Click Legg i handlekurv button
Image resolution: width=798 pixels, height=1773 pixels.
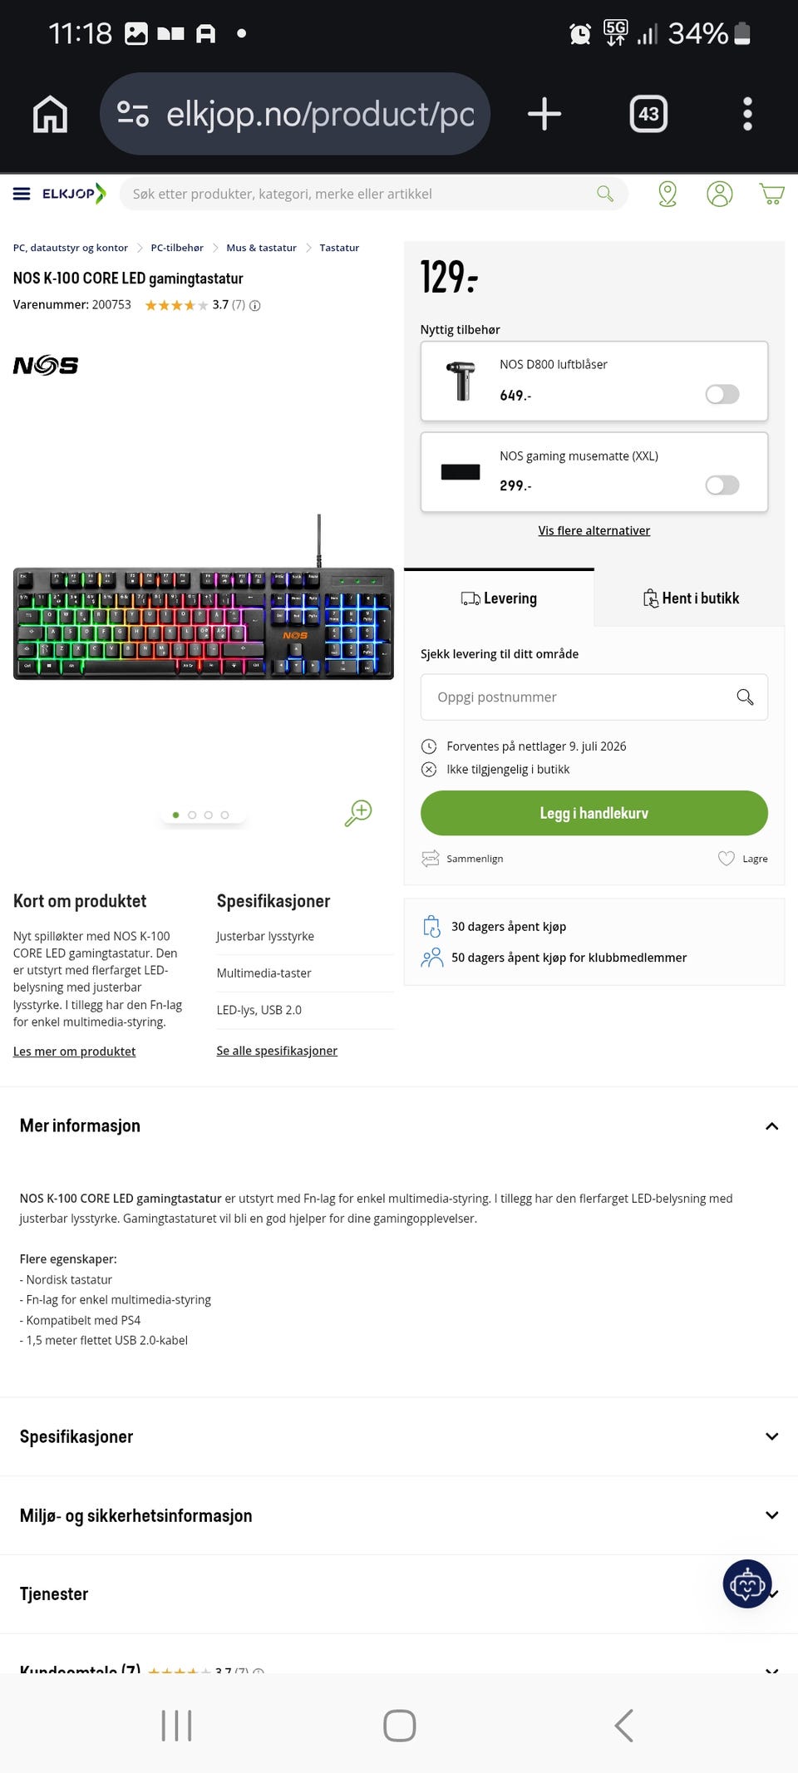click(x=593, y=812)
